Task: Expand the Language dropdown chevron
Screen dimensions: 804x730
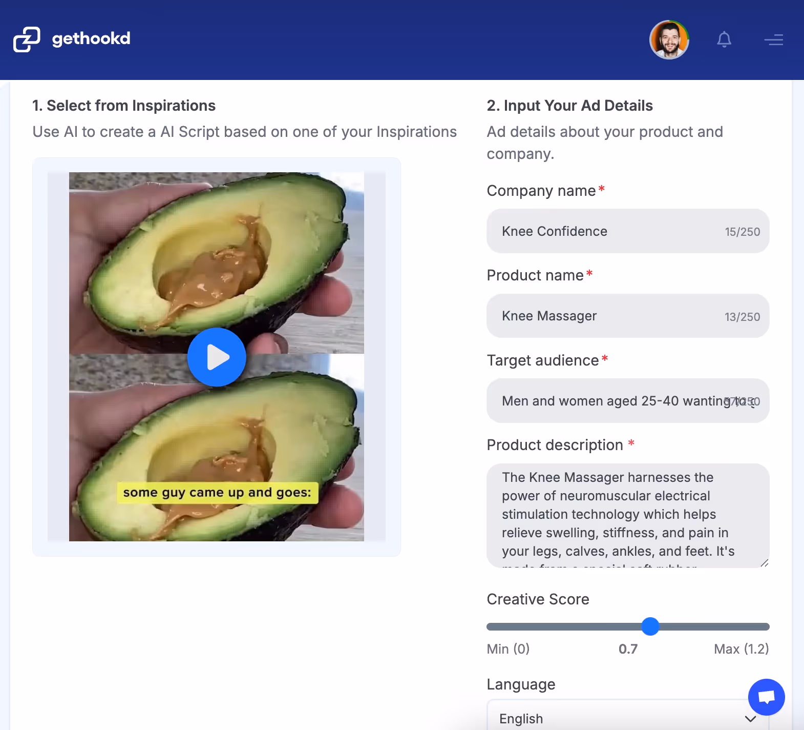Action: click(x=751, y=719)
